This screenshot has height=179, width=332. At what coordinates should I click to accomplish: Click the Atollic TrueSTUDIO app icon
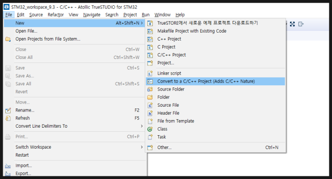click(7, 7)
